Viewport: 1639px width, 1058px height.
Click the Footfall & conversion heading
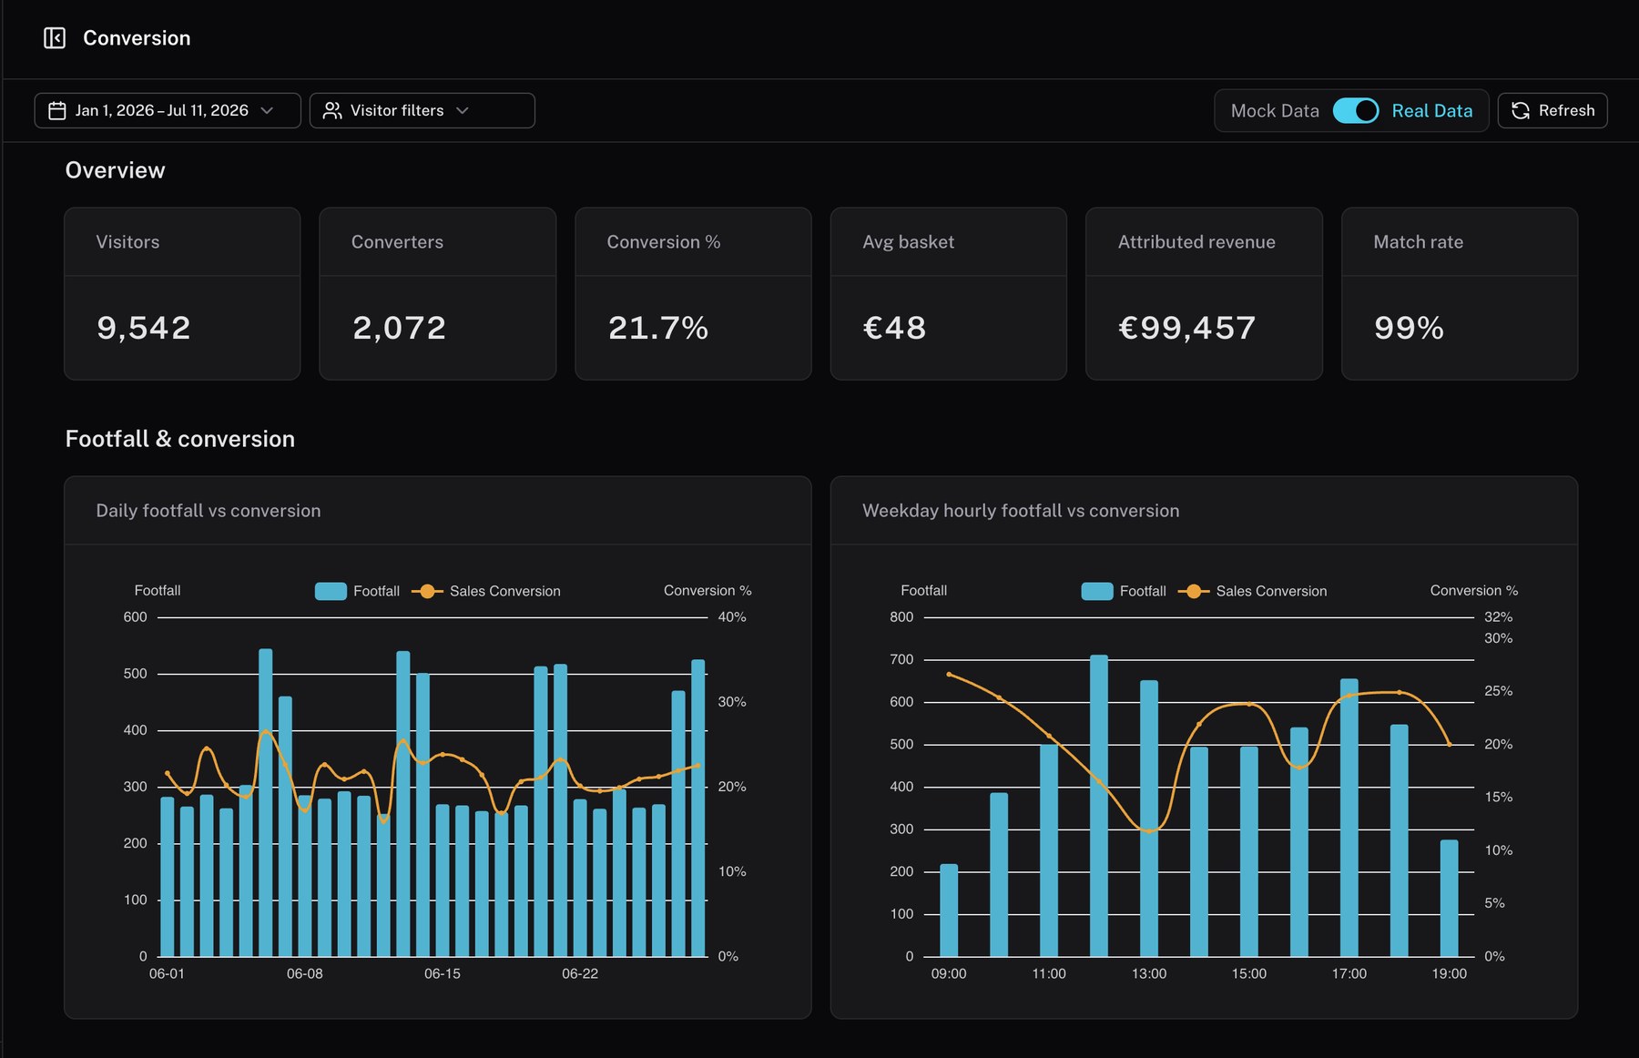[x=180, y=439]
